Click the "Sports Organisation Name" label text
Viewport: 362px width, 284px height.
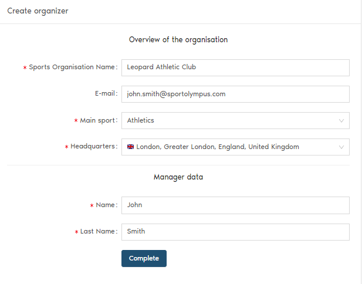(x=72, y=67)
